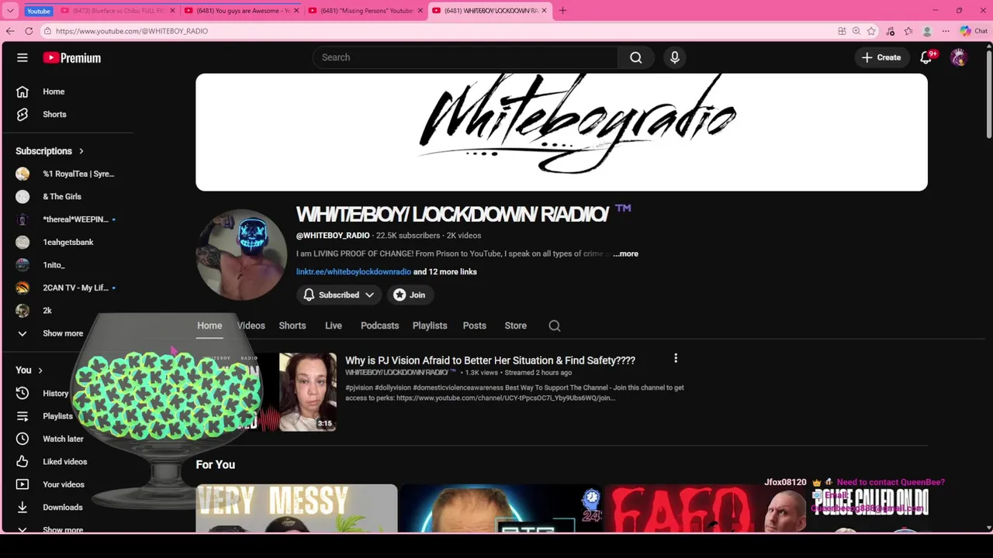Bookmark this page with star icon
Screen dimensions: 993x558
[x=871, y=31]
